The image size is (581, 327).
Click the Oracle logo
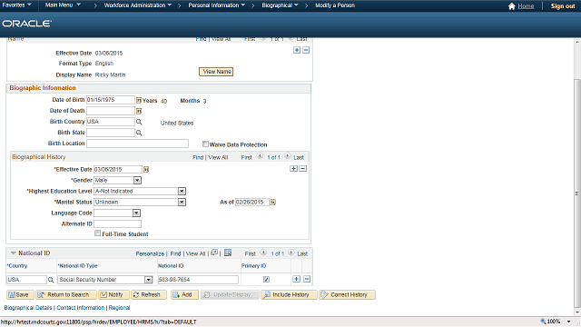[x=26, y=24]
